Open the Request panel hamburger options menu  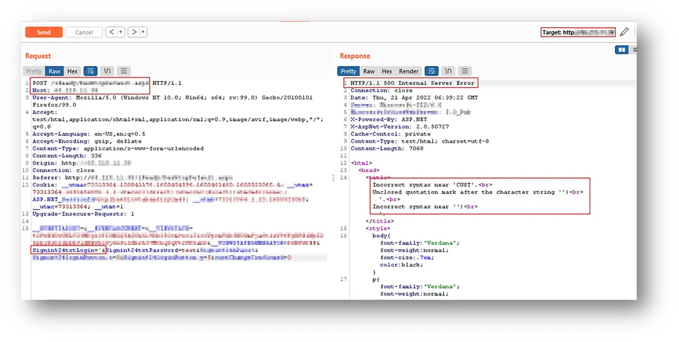(123, 71)
